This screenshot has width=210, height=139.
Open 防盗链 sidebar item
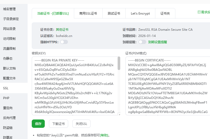click(8, 128)
